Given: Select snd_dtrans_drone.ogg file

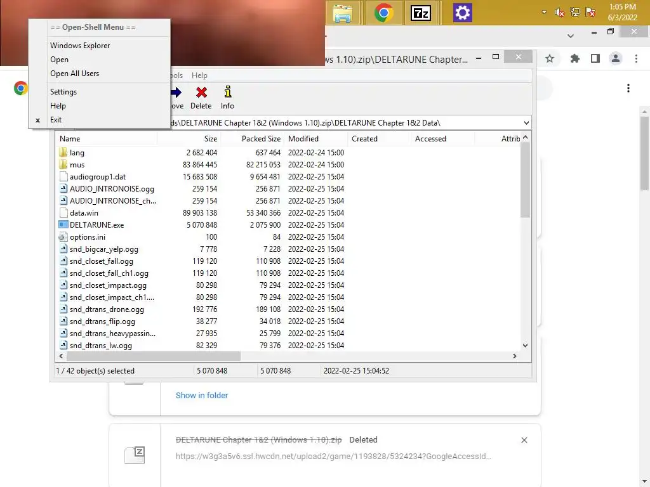Looking at the screenshot, I should click(x=107, y=309).
